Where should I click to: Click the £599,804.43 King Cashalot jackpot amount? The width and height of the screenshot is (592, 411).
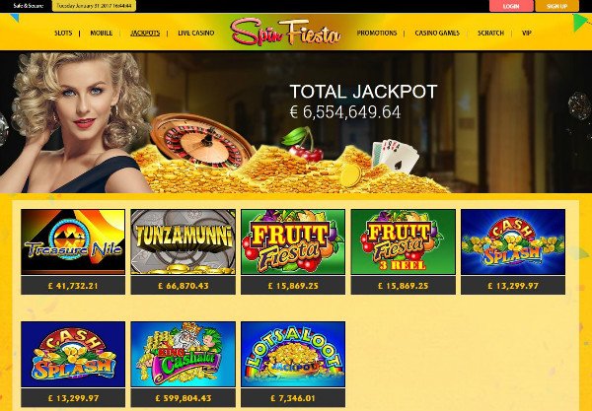coord(184,398)
